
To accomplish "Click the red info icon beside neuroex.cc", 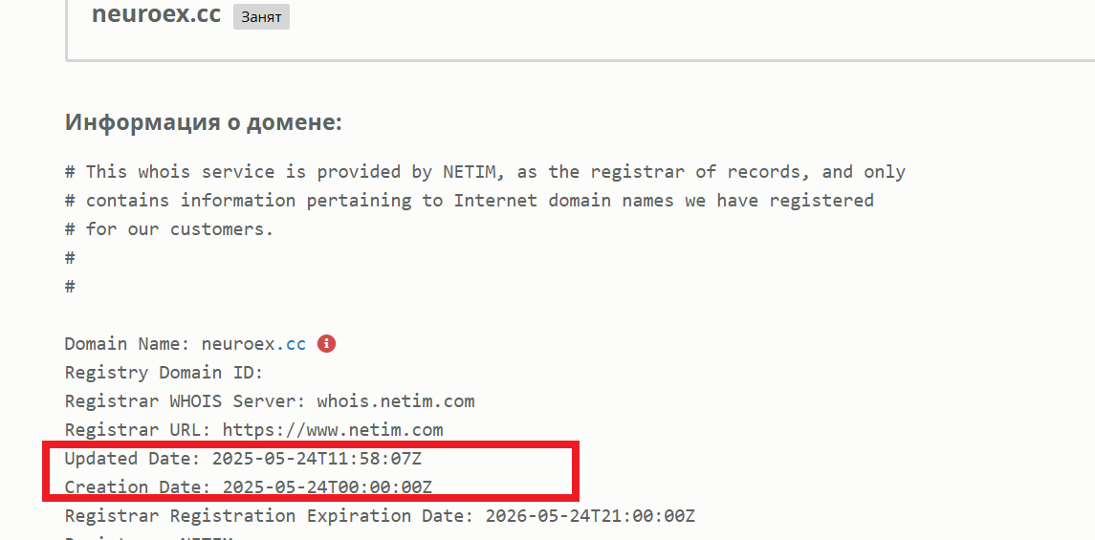I will point(326,344).
